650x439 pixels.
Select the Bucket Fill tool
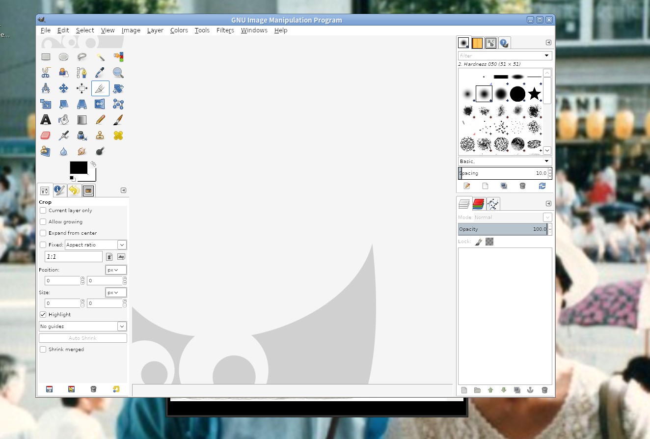click(63, 120)
